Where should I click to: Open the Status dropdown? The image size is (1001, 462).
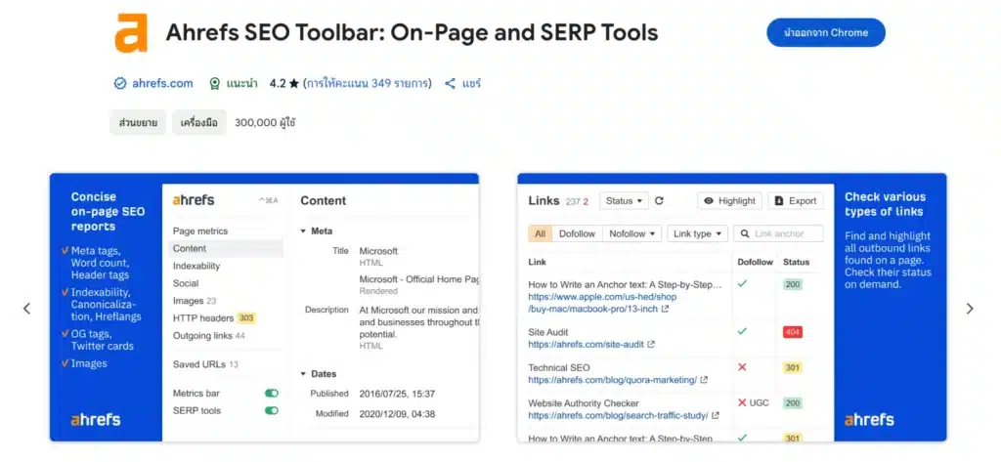(x=624, y=201)
